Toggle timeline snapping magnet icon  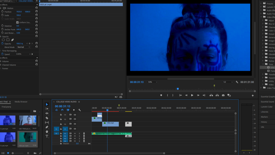62,110
